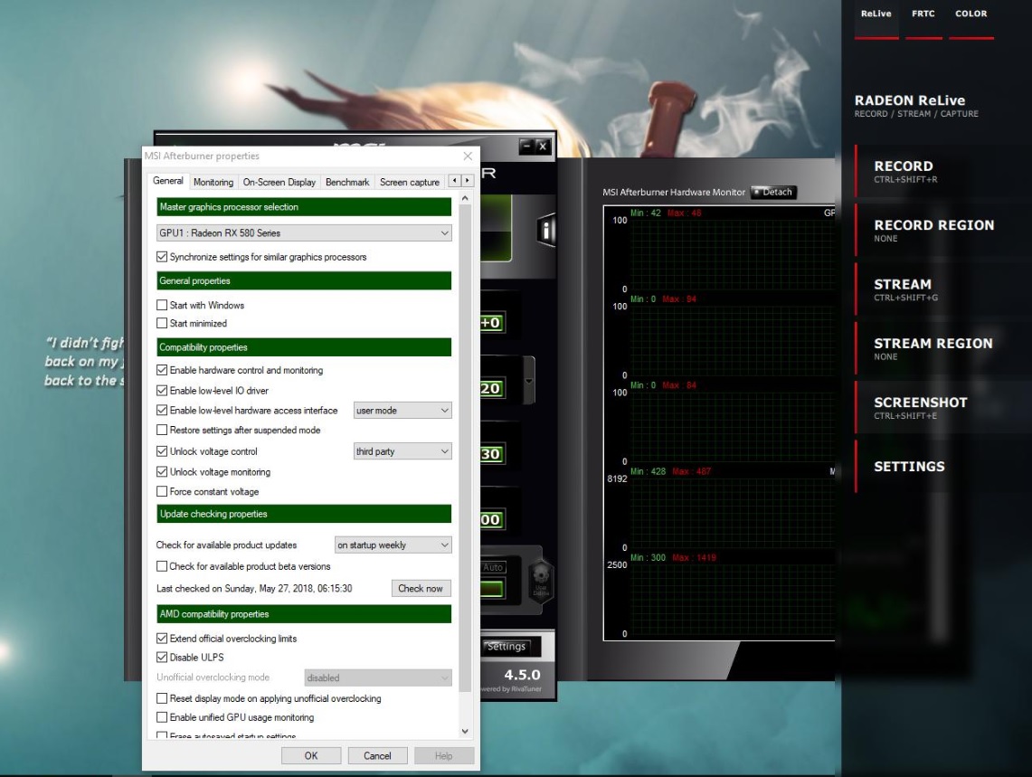Viewport: 1032px width, 777px height.
Task: Select the ReLive tab in Radeon overlay
Action: tap(876, 20)
